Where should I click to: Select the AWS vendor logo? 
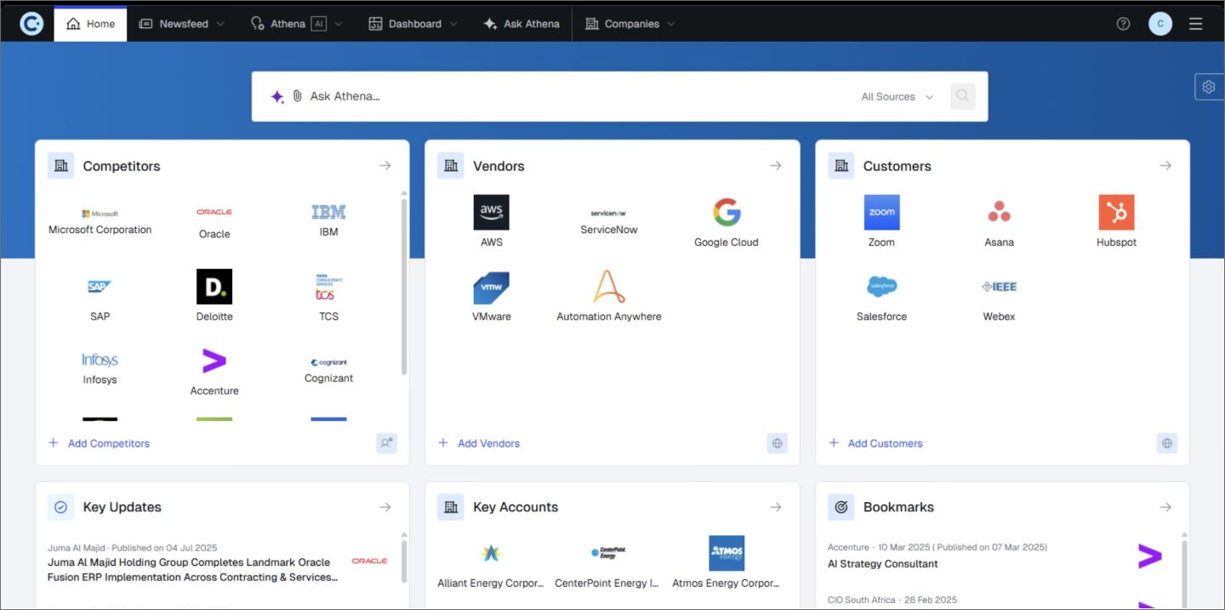click(491, 212)
